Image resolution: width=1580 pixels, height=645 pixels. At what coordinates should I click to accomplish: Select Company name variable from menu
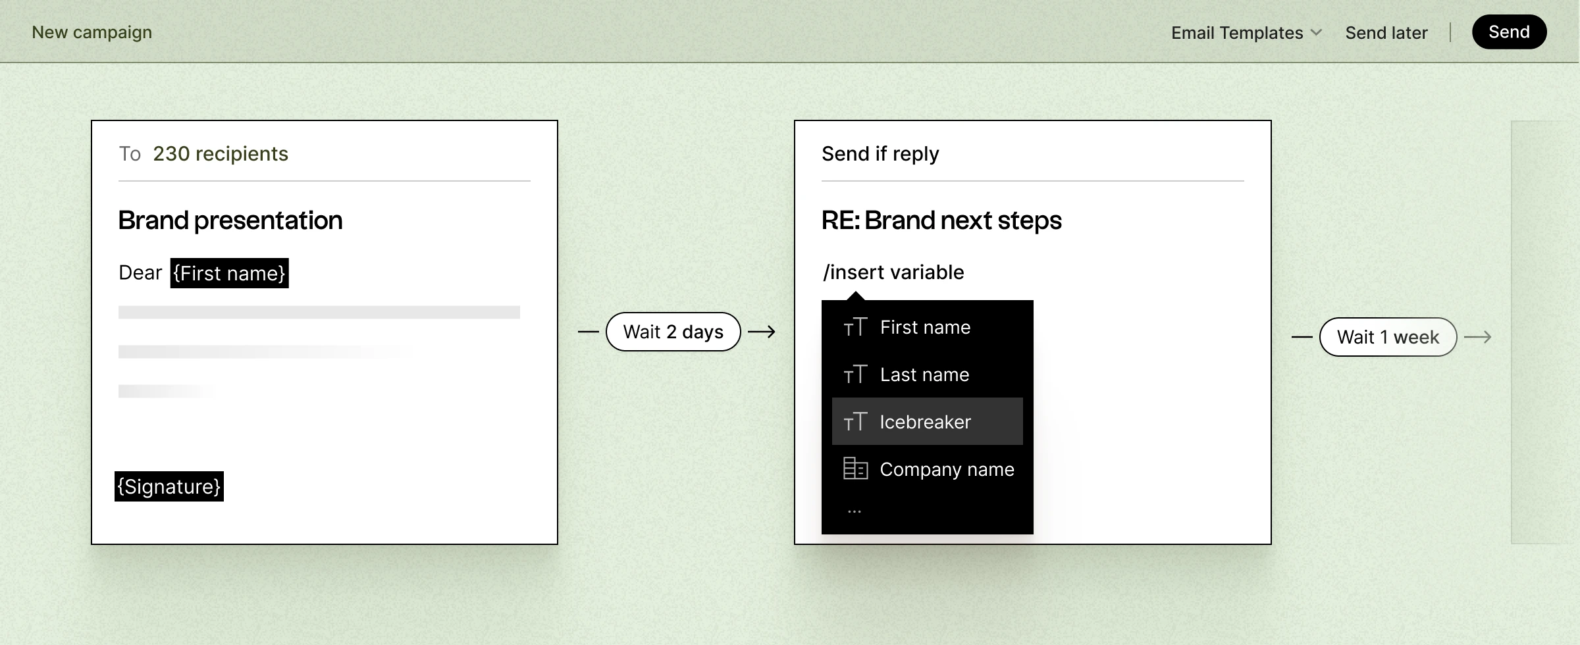pyautogui.click(x=928, y=469)
